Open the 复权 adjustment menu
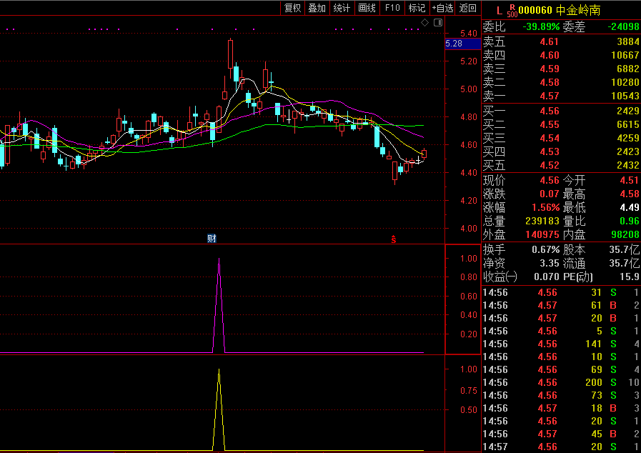This screenshot has width=641, height=453. (293, 8)
